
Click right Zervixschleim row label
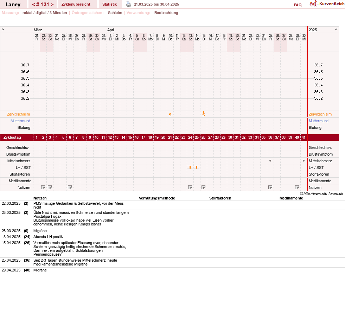click(x=320, y=114)
